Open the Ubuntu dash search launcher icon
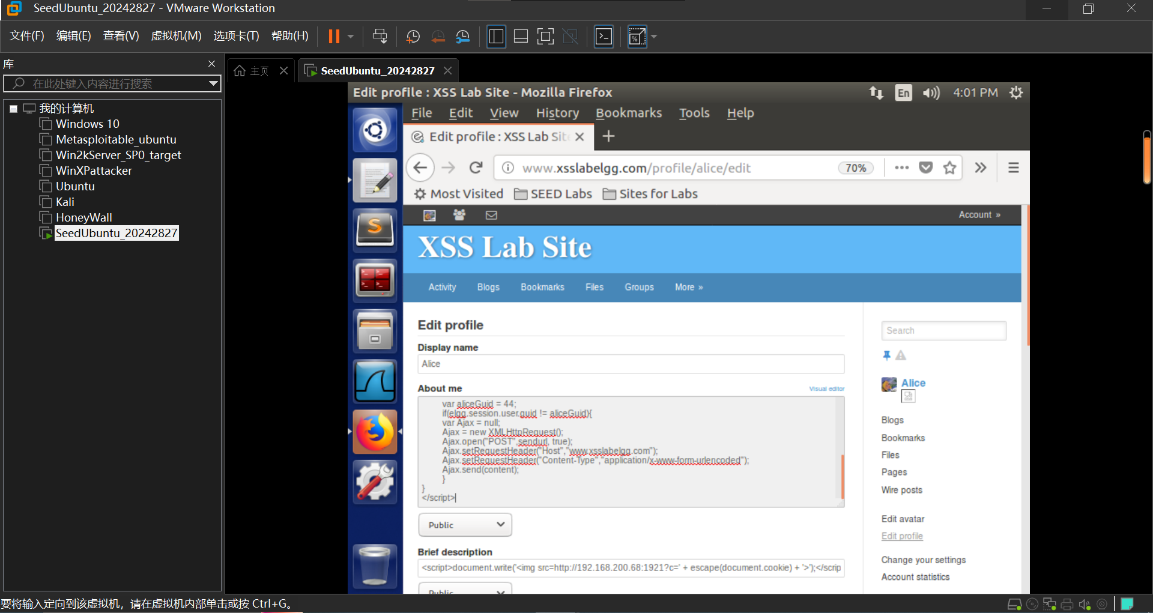1153x613 pixels. [375, 130]
